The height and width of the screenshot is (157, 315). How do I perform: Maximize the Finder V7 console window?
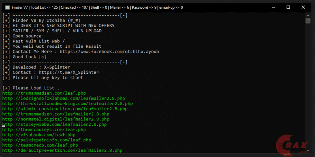[x=288, y=7]
